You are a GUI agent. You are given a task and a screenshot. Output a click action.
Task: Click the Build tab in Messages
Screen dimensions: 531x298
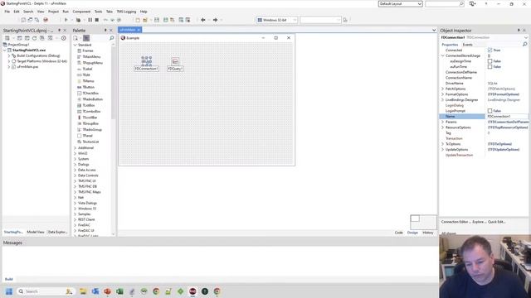pyautogui.click(x=9, y=279)
